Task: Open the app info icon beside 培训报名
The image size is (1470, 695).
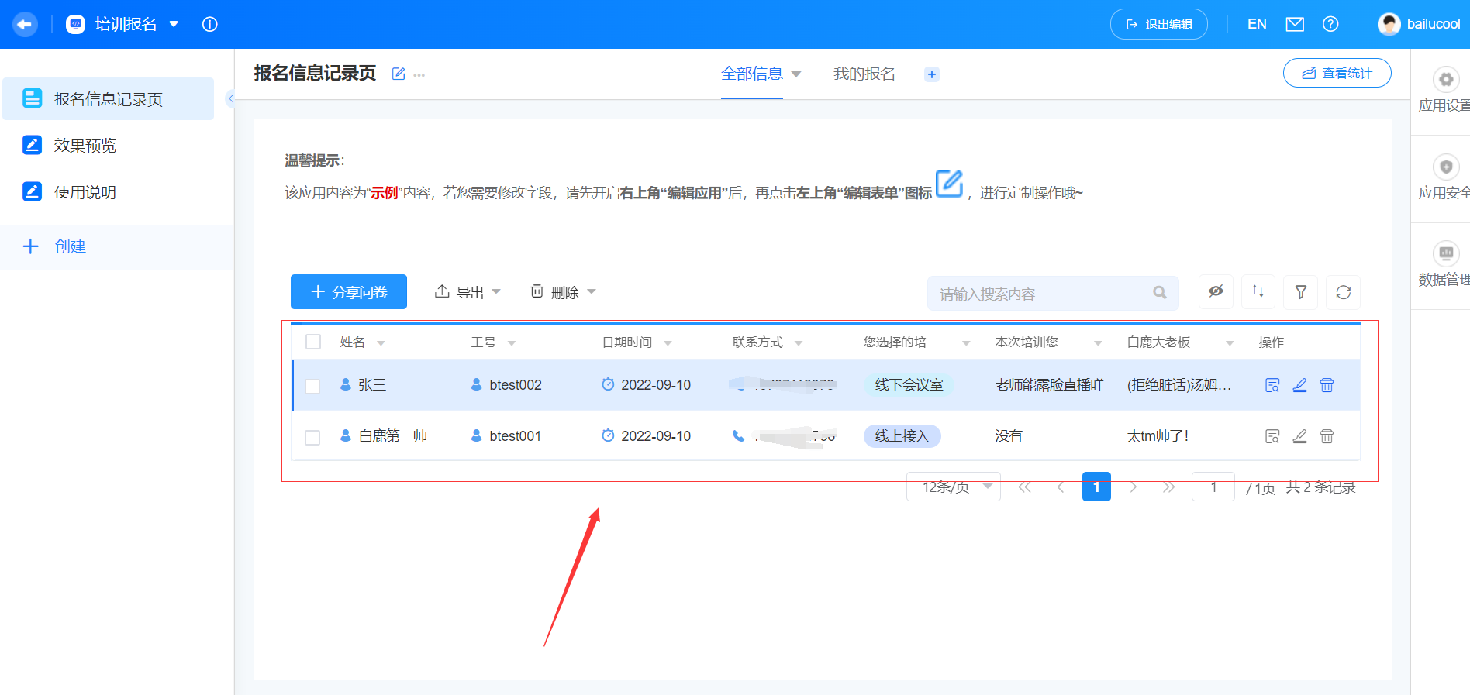Action: pyautogui.click(x=209, y=24)
